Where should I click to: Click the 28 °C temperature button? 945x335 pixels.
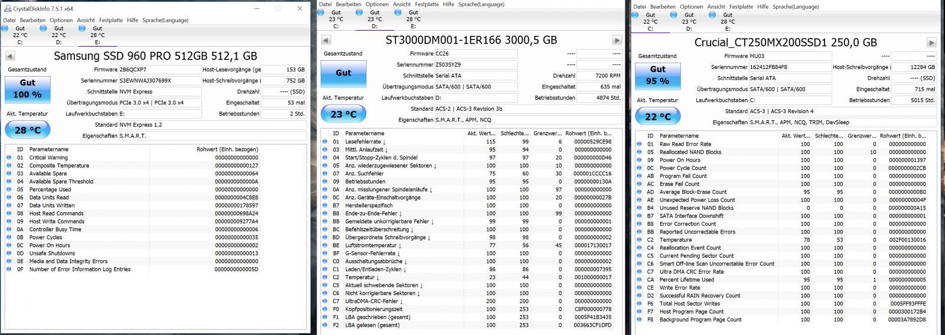click(x=27, y=130)
